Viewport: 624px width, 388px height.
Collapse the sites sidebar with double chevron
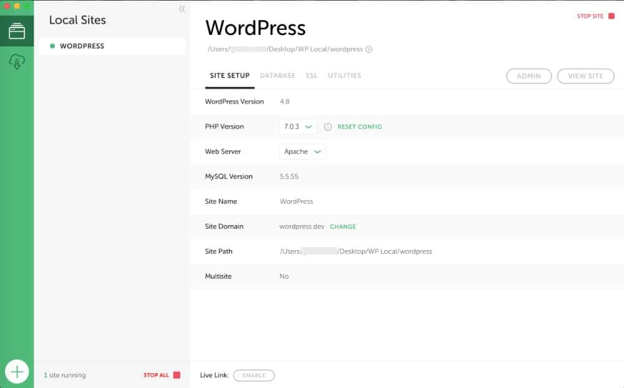click(x=182, y=9)
